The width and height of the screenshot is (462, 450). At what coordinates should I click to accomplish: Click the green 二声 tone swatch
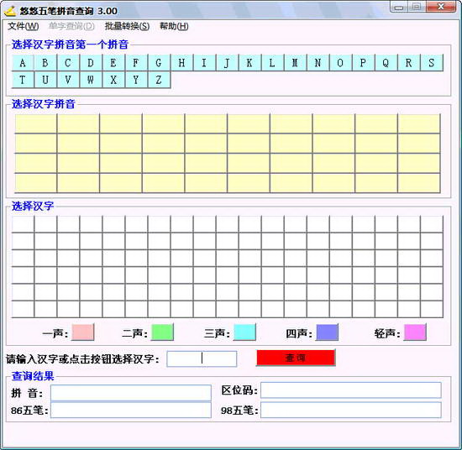(162, 332)
